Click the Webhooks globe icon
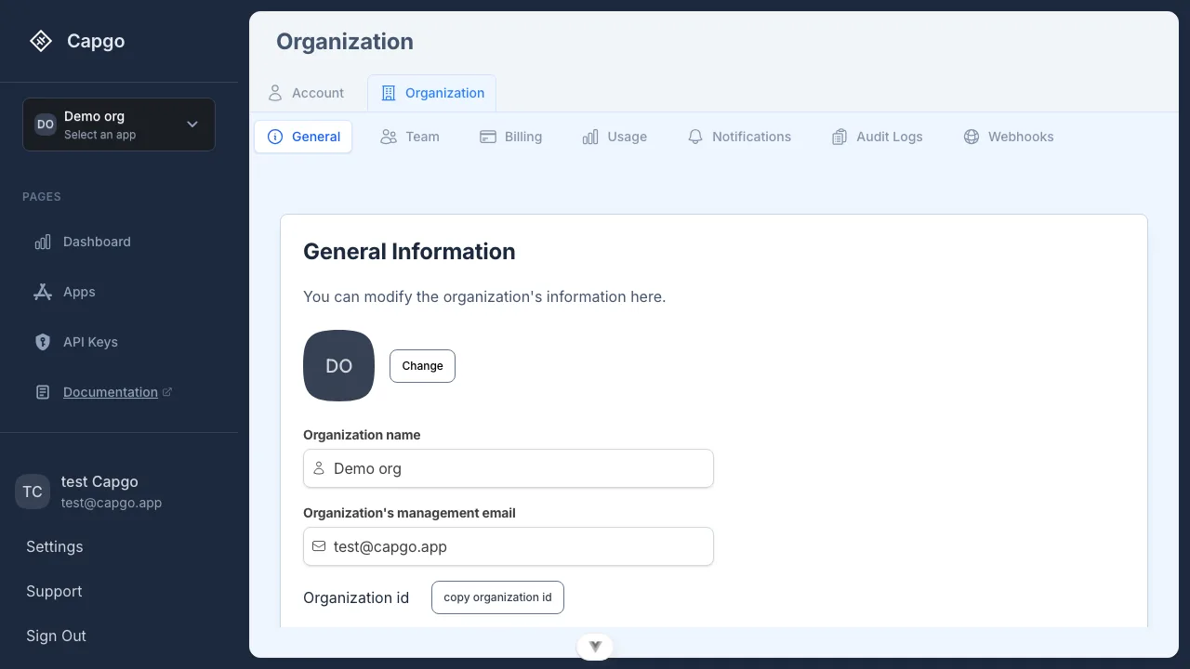 [972, 137]
